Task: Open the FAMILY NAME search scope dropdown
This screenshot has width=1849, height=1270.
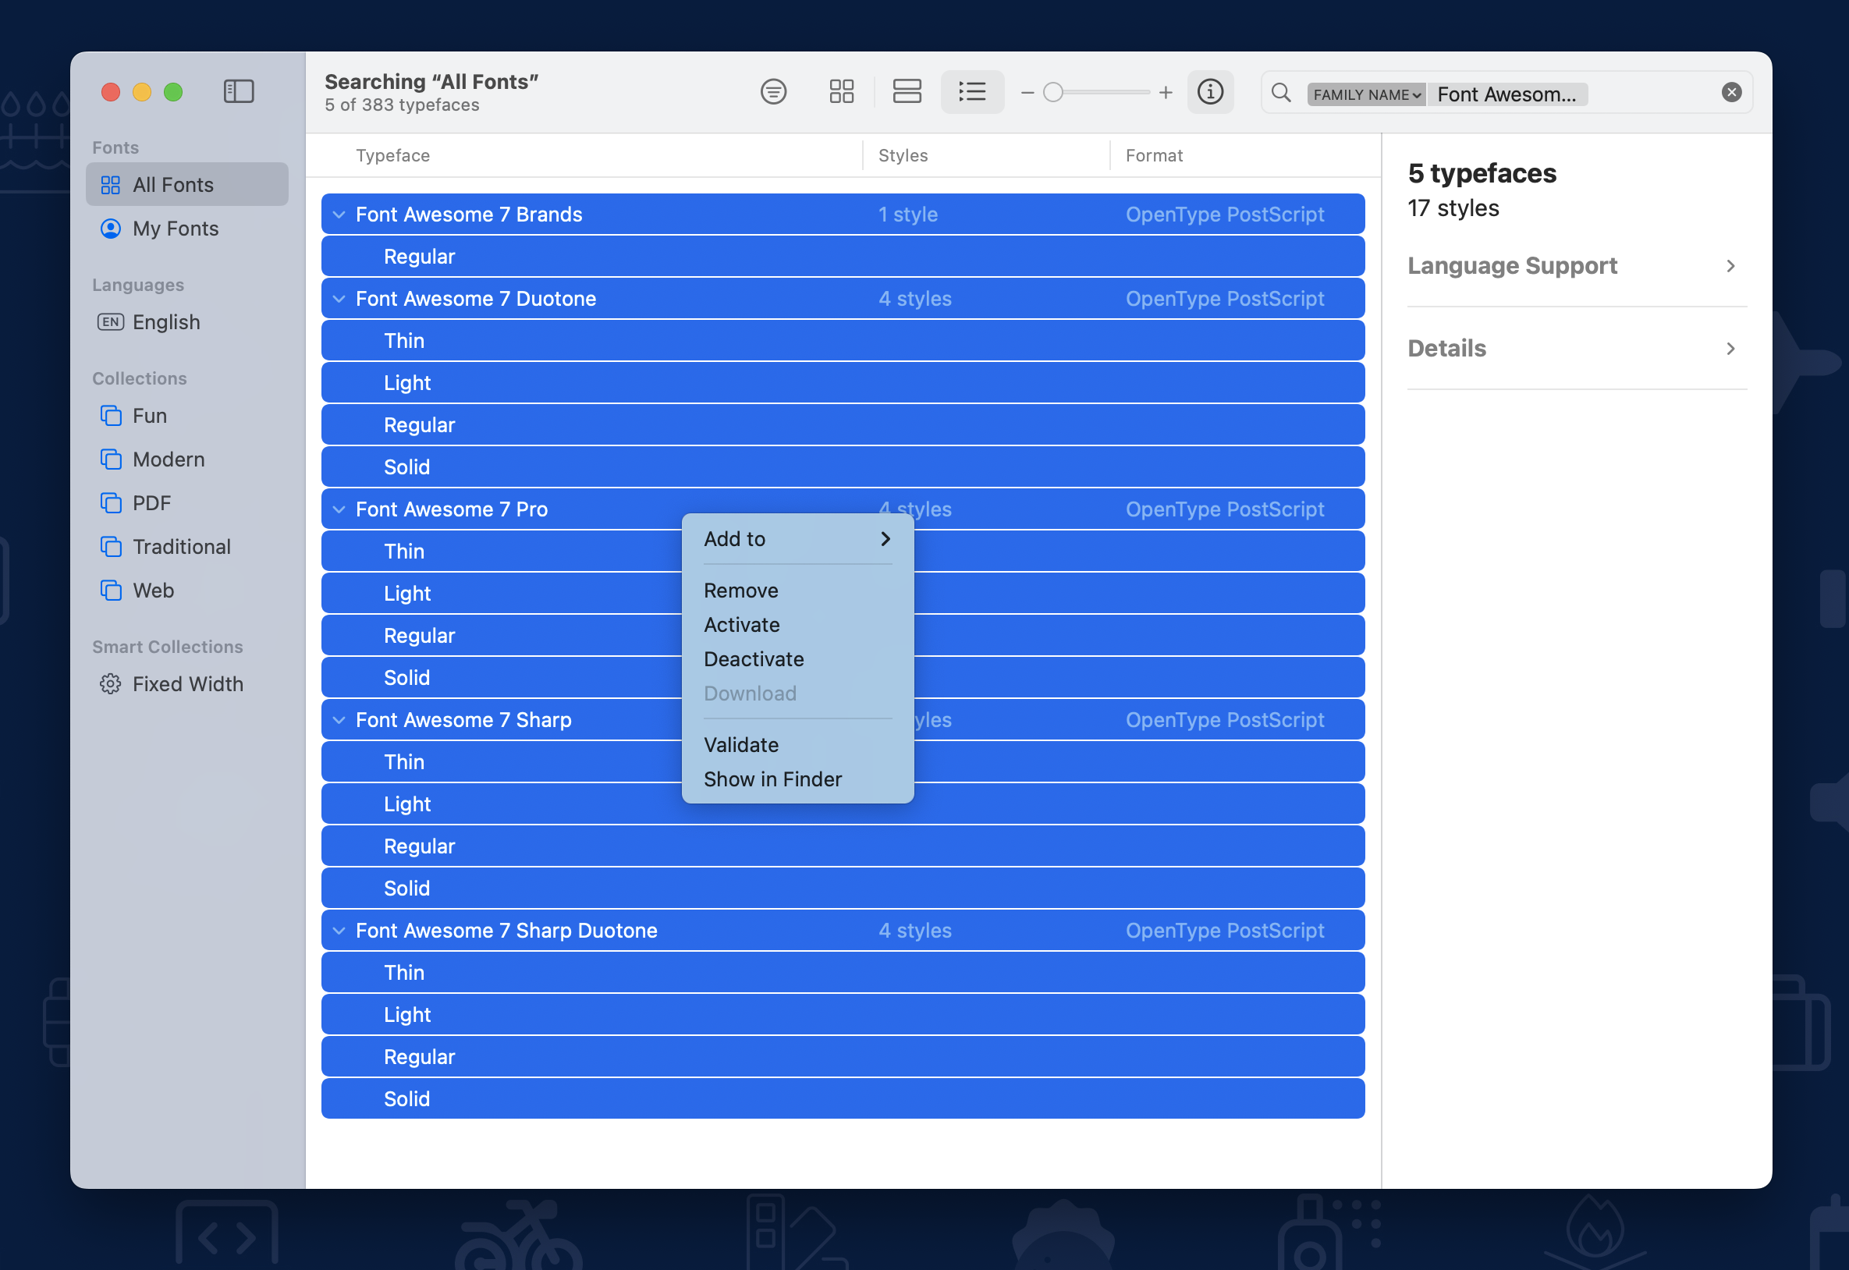Action: pyautogui.click(x=1365, y=94)
